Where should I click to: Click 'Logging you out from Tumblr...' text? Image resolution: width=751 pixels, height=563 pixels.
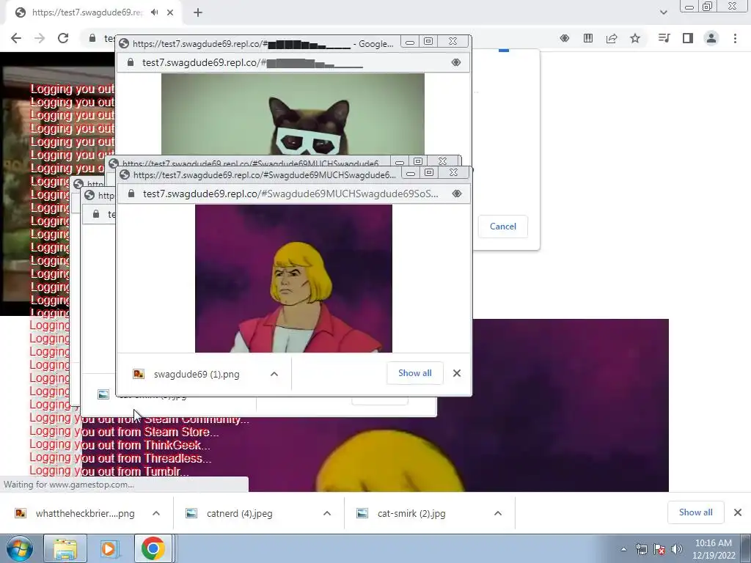coord(109,471)
